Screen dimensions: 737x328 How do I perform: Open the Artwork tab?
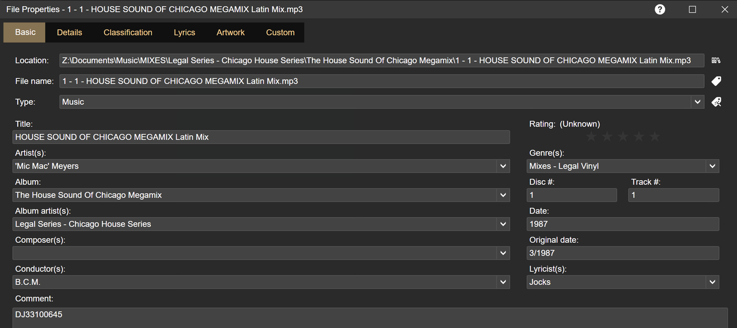click(230, 32)
